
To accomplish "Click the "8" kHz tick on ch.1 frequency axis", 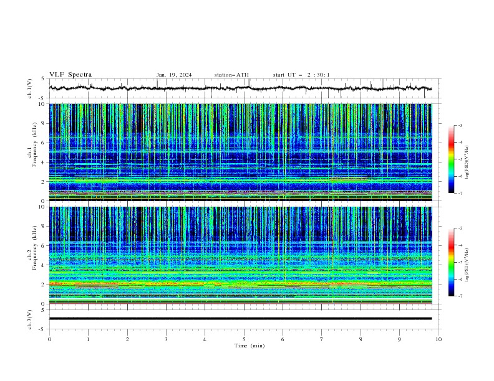I will 44,123.
